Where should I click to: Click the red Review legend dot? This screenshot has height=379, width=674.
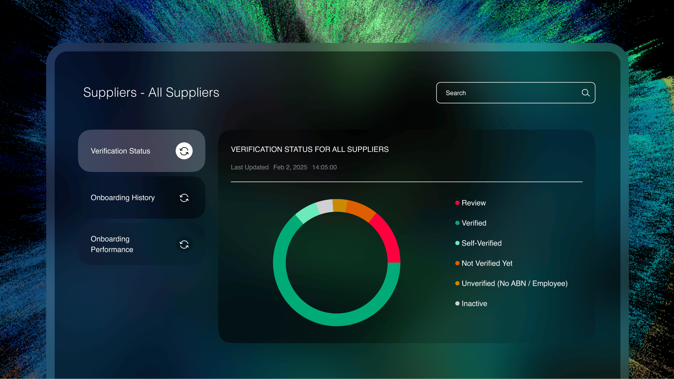point(457,203)
